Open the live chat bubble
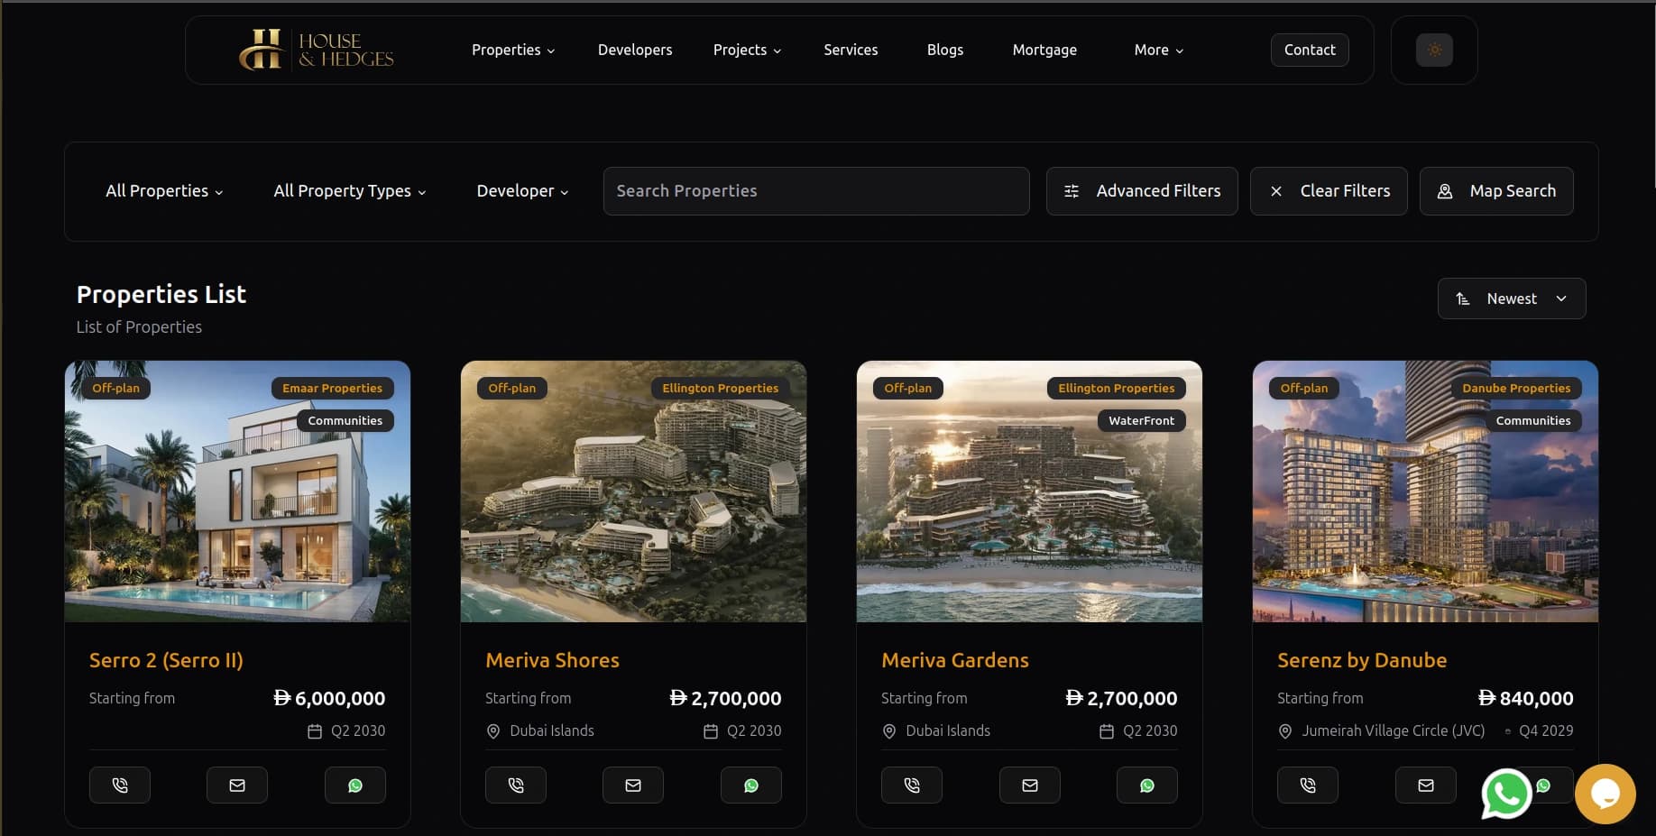Screen dimensions: 1656x836 click(1605, 794)
